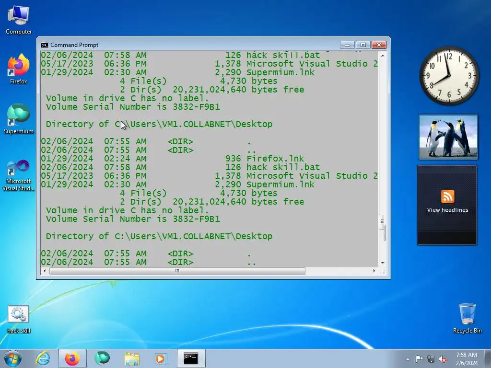Click the Command Prompt window title text
Screen dimensions: 491x368
coord(74,45)
